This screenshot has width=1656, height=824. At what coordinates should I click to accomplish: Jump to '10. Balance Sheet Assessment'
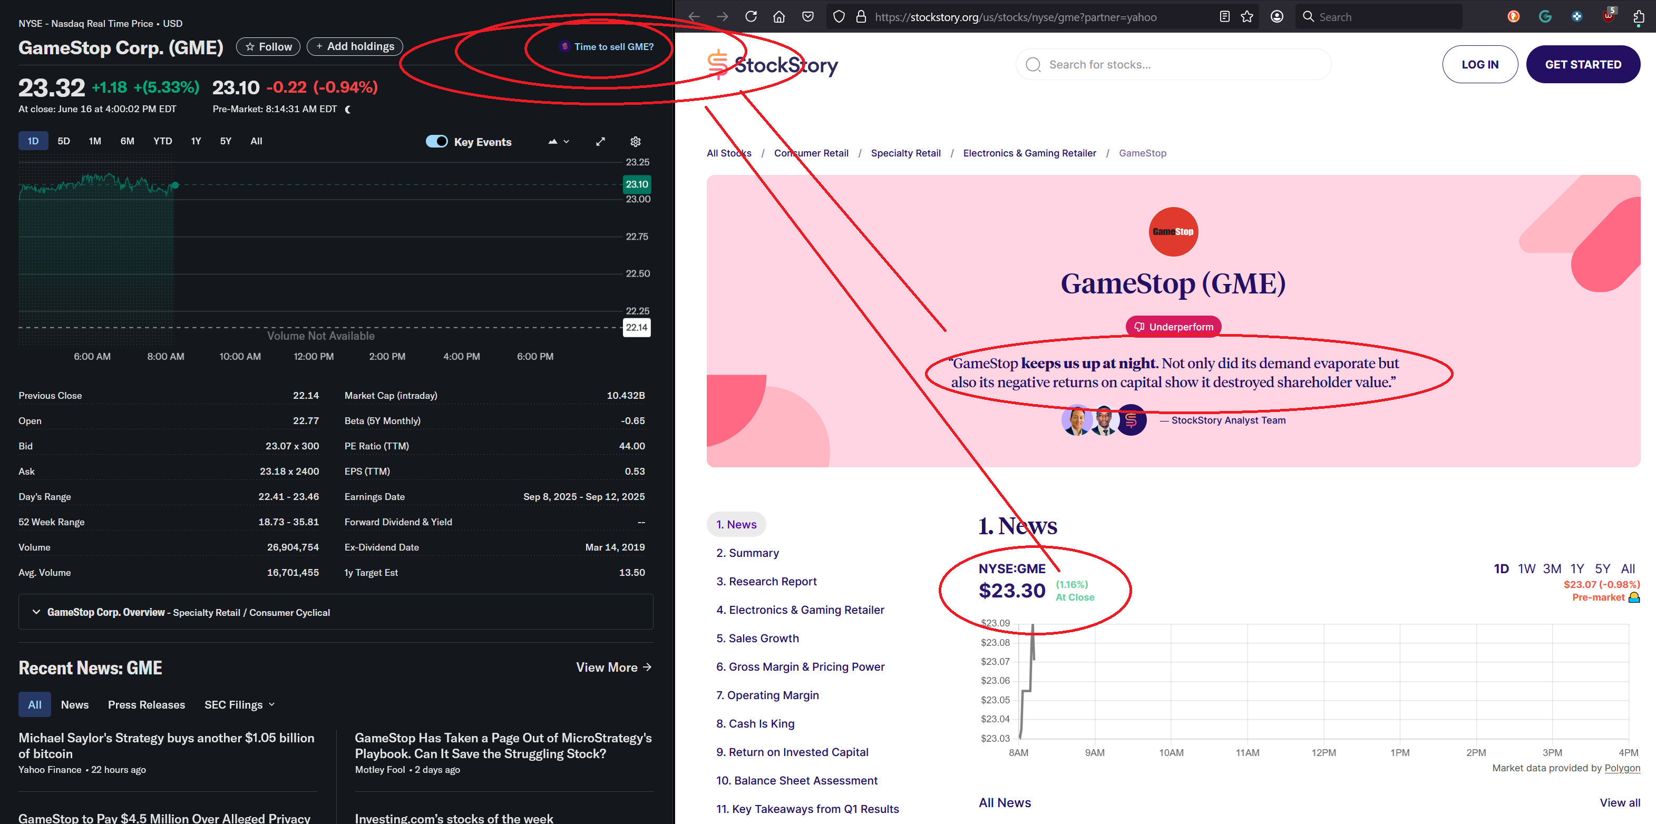click(796, 780)
